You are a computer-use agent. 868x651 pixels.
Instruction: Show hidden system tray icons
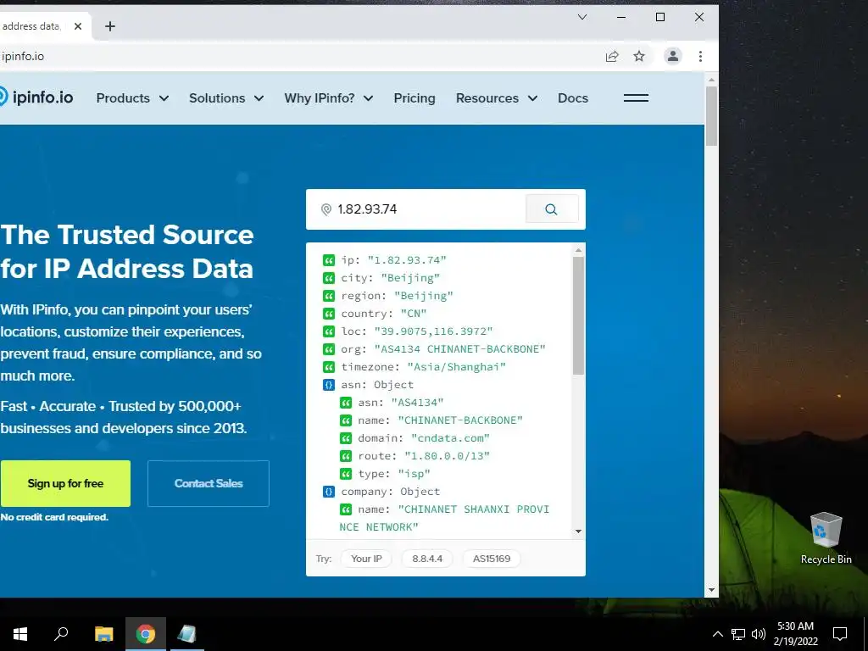[x=717, y=634]
